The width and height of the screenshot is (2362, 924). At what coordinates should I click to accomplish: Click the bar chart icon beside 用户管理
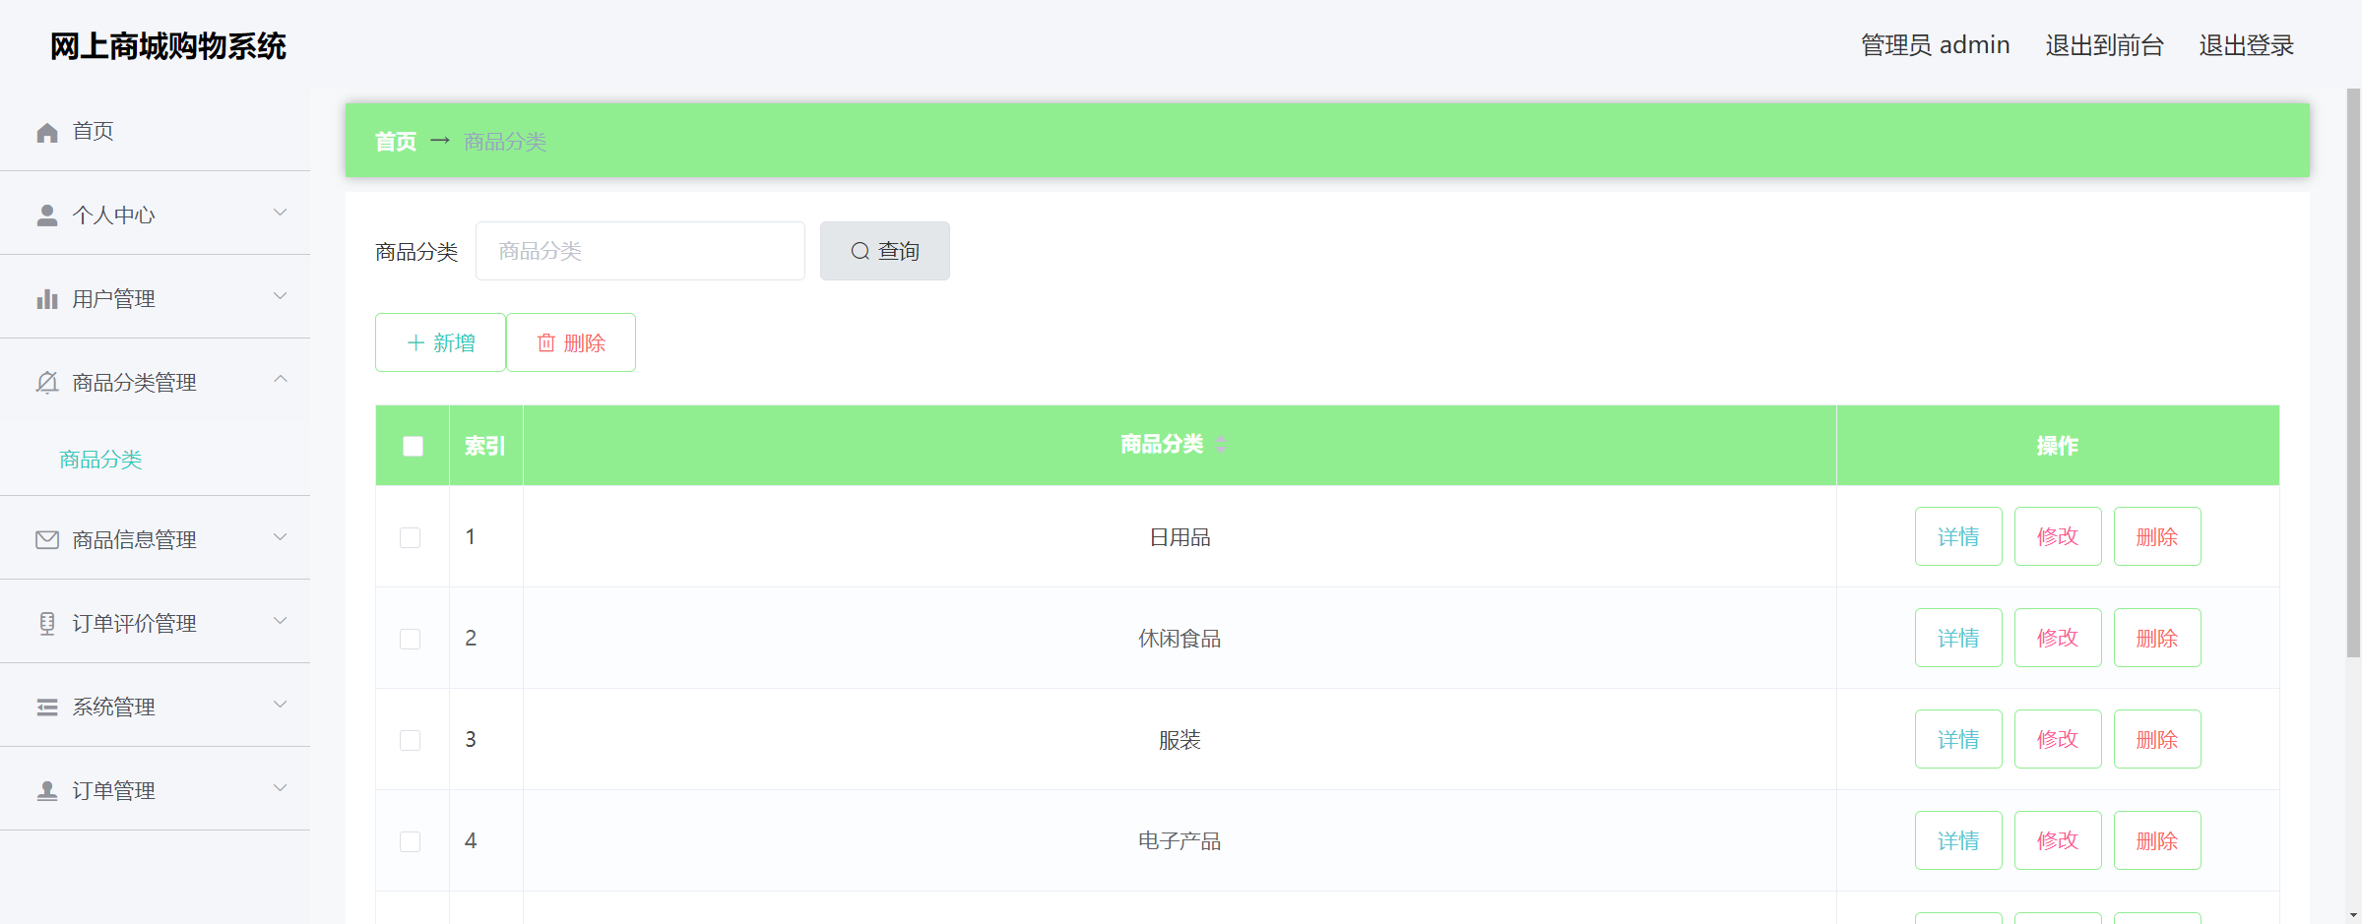point(47,299)
